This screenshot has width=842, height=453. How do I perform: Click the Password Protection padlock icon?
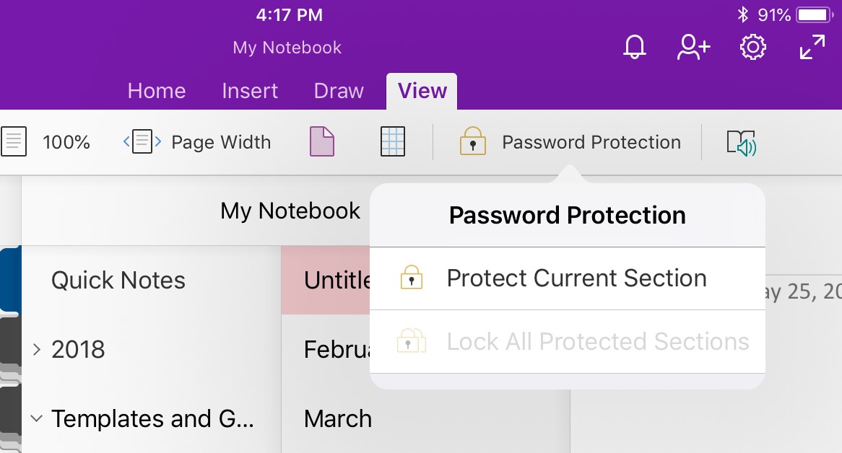point(473,141)
